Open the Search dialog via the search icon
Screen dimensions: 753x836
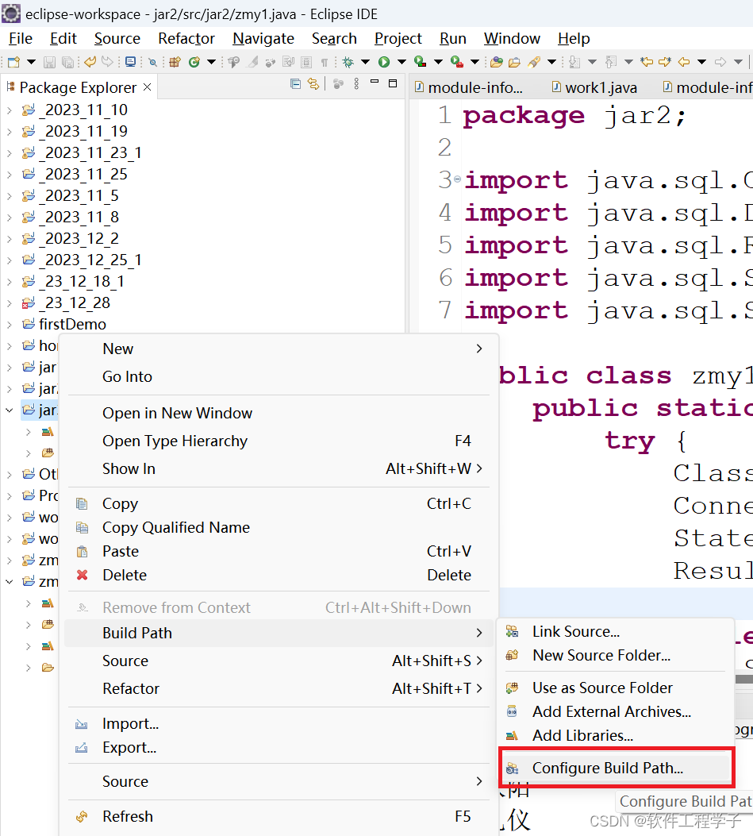[532, 61]
